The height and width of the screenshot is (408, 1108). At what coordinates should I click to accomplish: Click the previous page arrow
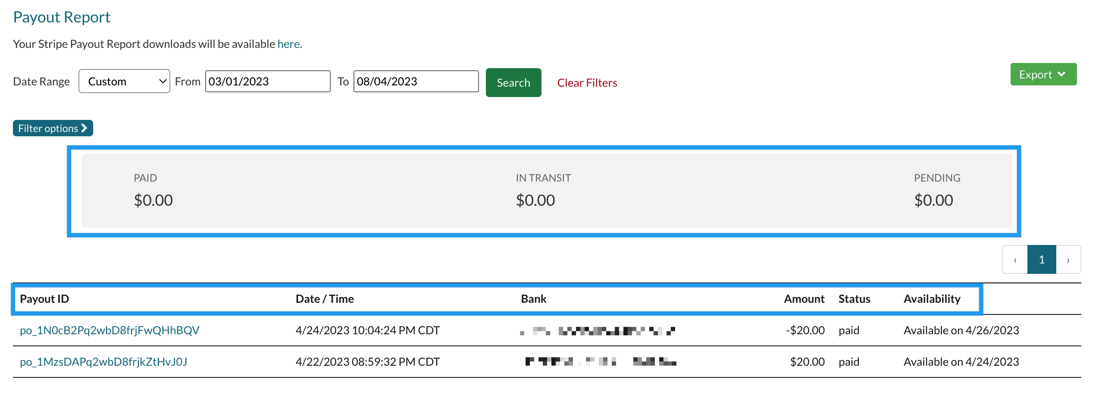(x=1015, y=260)
